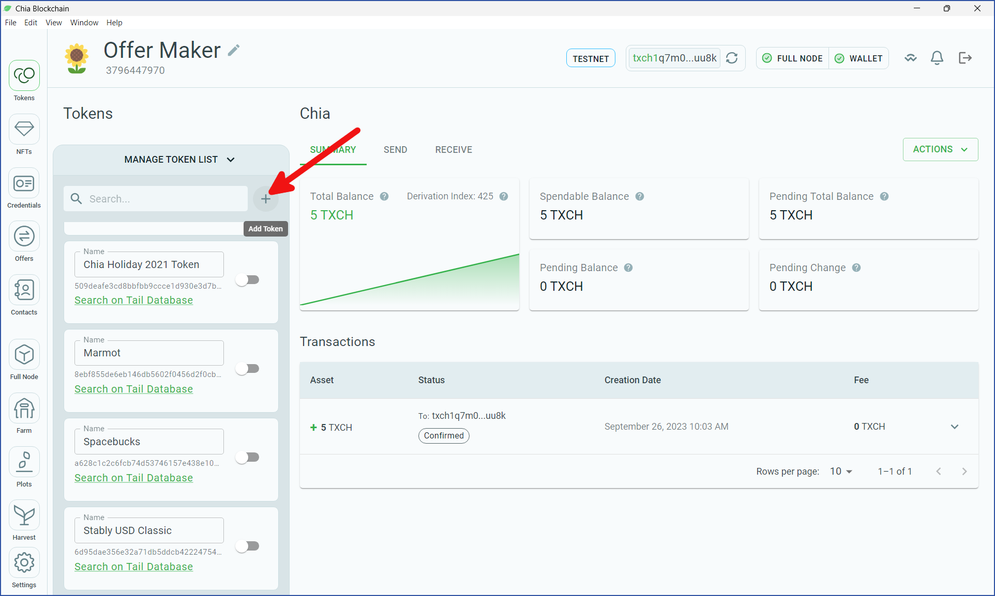Search Tail Database for Stably USD Classic

click(133, 567)
